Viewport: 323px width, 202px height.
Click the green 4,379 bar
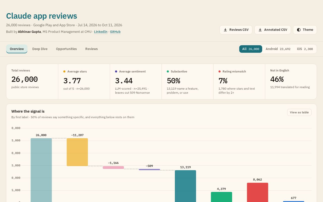(222, 197)
